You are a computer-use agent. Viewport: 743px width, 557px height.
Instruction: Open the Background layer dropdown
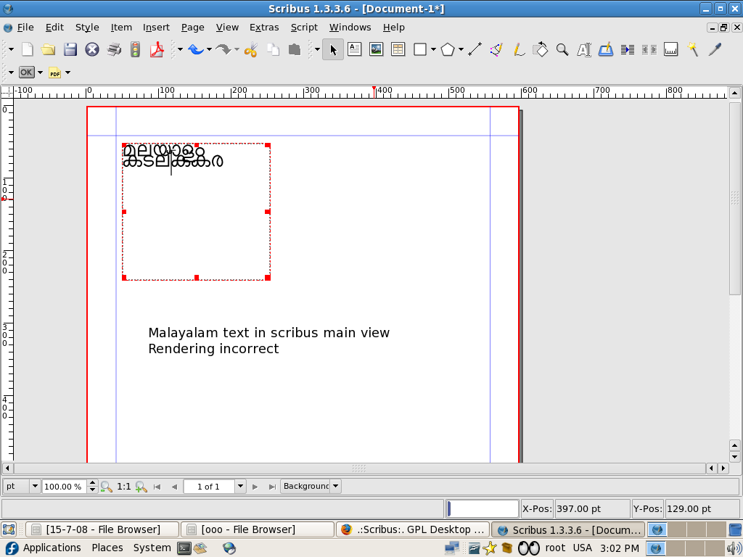pyautogui.click(x=334, y=486)
